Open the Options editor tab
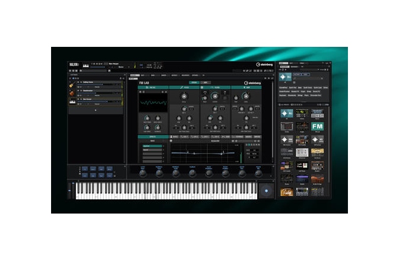 tap(195, 75)
